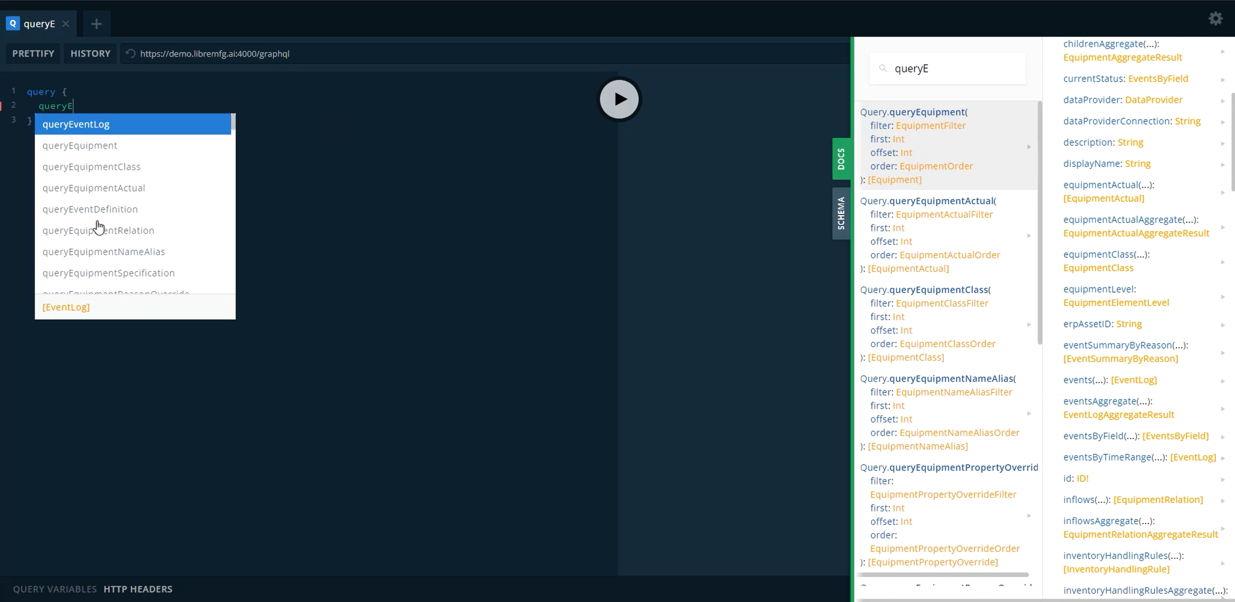The height and width of the screenshot is (602, 1235).
Task: Click the EquipmentOrder type link
Action: click(936, 166)
